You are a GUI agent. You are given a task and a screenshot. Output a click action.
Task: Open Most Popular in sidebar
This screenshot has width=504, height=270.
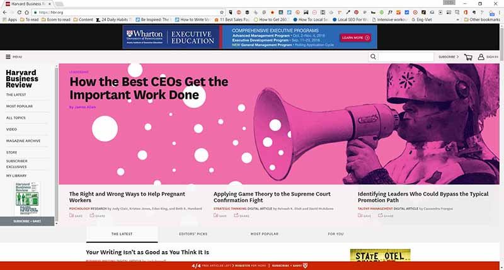pos(20,106)
